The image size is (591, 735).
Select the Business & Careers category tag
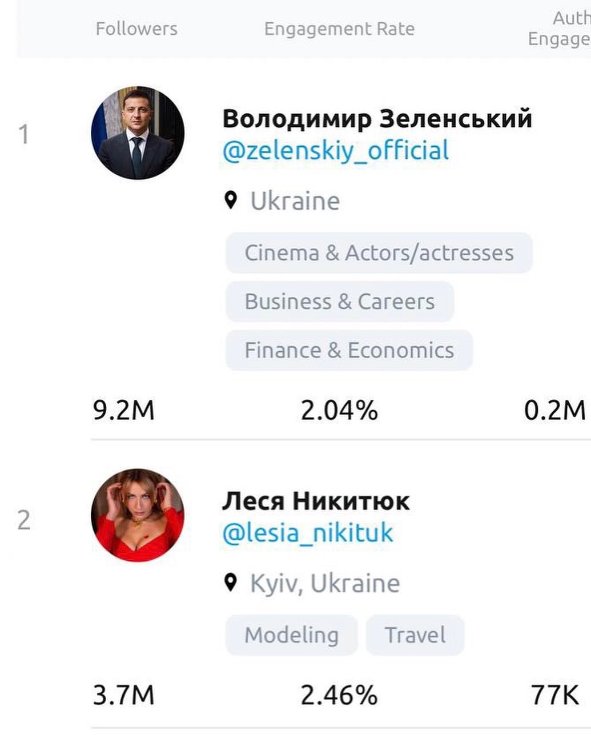coord(339,302)
